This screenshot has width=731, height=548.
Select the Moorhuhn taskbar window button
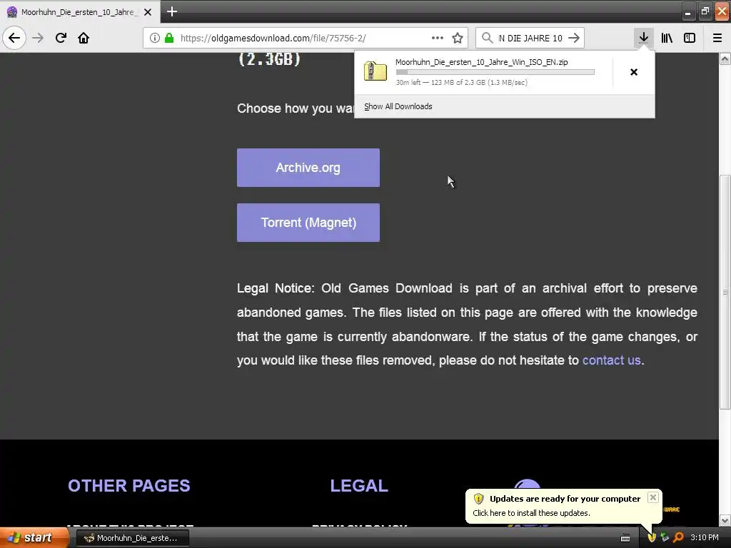pos(132,538)
